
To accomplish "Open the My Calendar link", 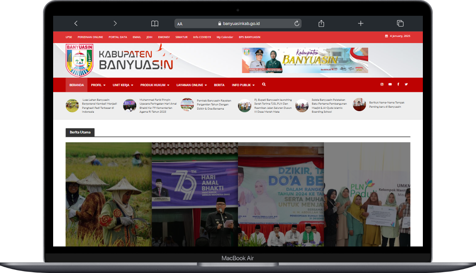I will click(x=225, y=37).
